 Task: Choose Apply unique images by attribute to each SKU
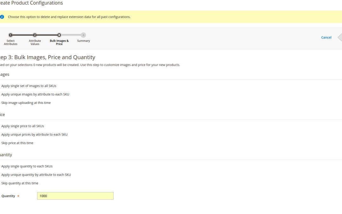click(x=35, y=94)
